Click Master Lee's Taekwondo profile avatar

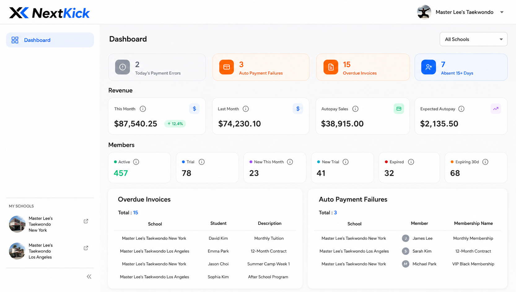pos(424,12)
